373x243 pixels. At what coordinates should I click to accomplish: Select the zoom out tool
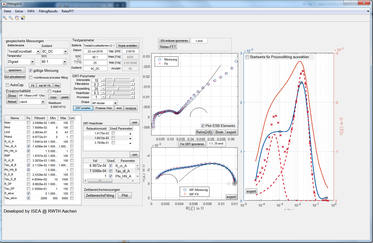[x=11, y=18]
